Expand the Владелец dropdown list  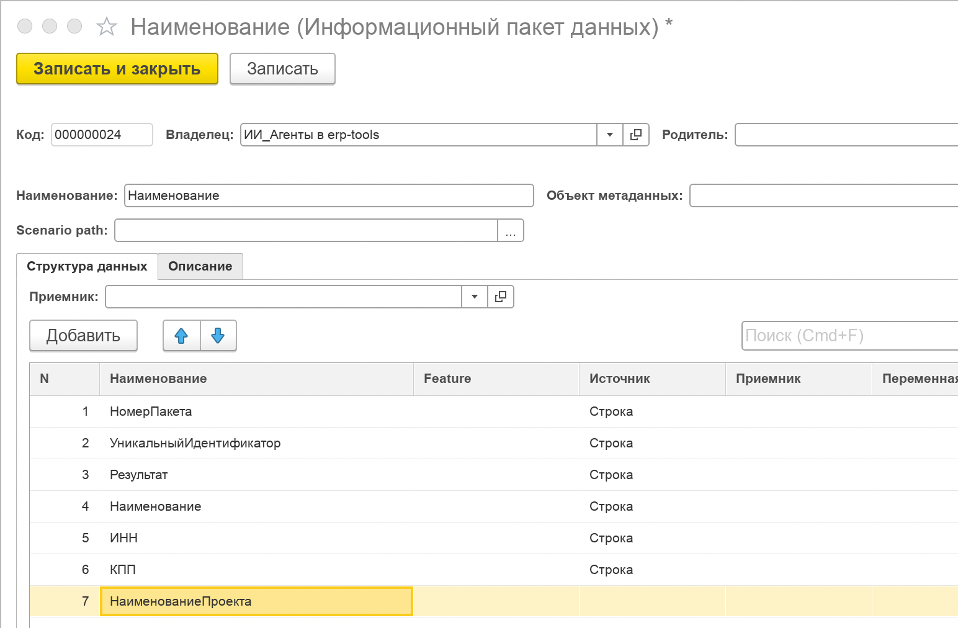tap(610, 135)
